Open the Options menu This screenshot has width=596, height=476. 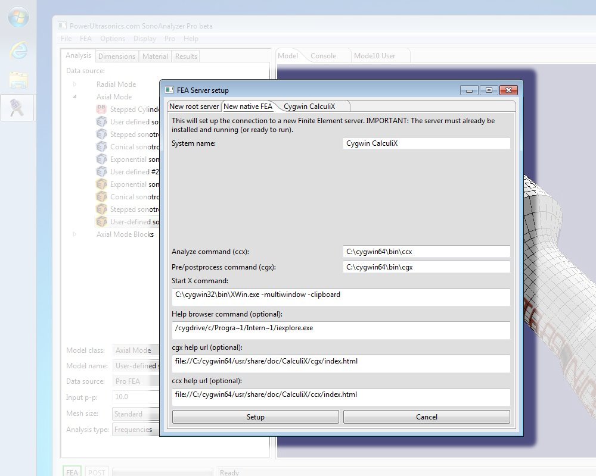coord(113,39)
